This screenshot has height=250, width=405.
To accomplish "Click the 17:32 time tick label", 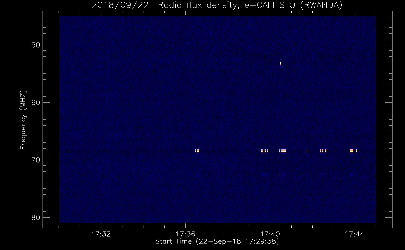I will pos(101,234).
